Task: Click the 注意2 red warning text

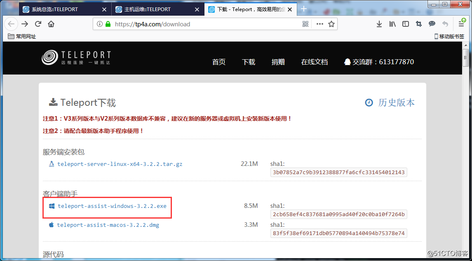Action: coord(93,131)
